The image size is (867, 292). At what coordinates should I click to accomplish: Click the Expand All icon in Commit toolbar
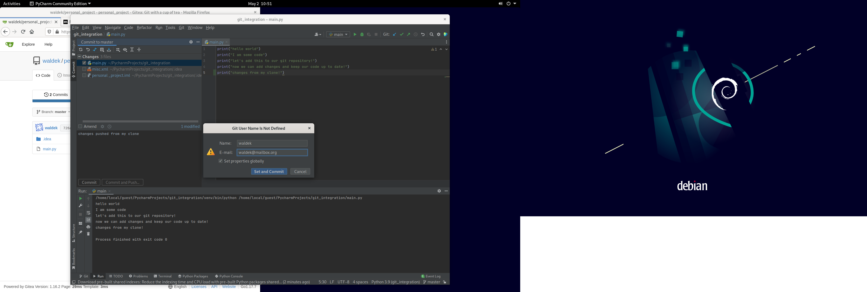(x=132, y=50)
